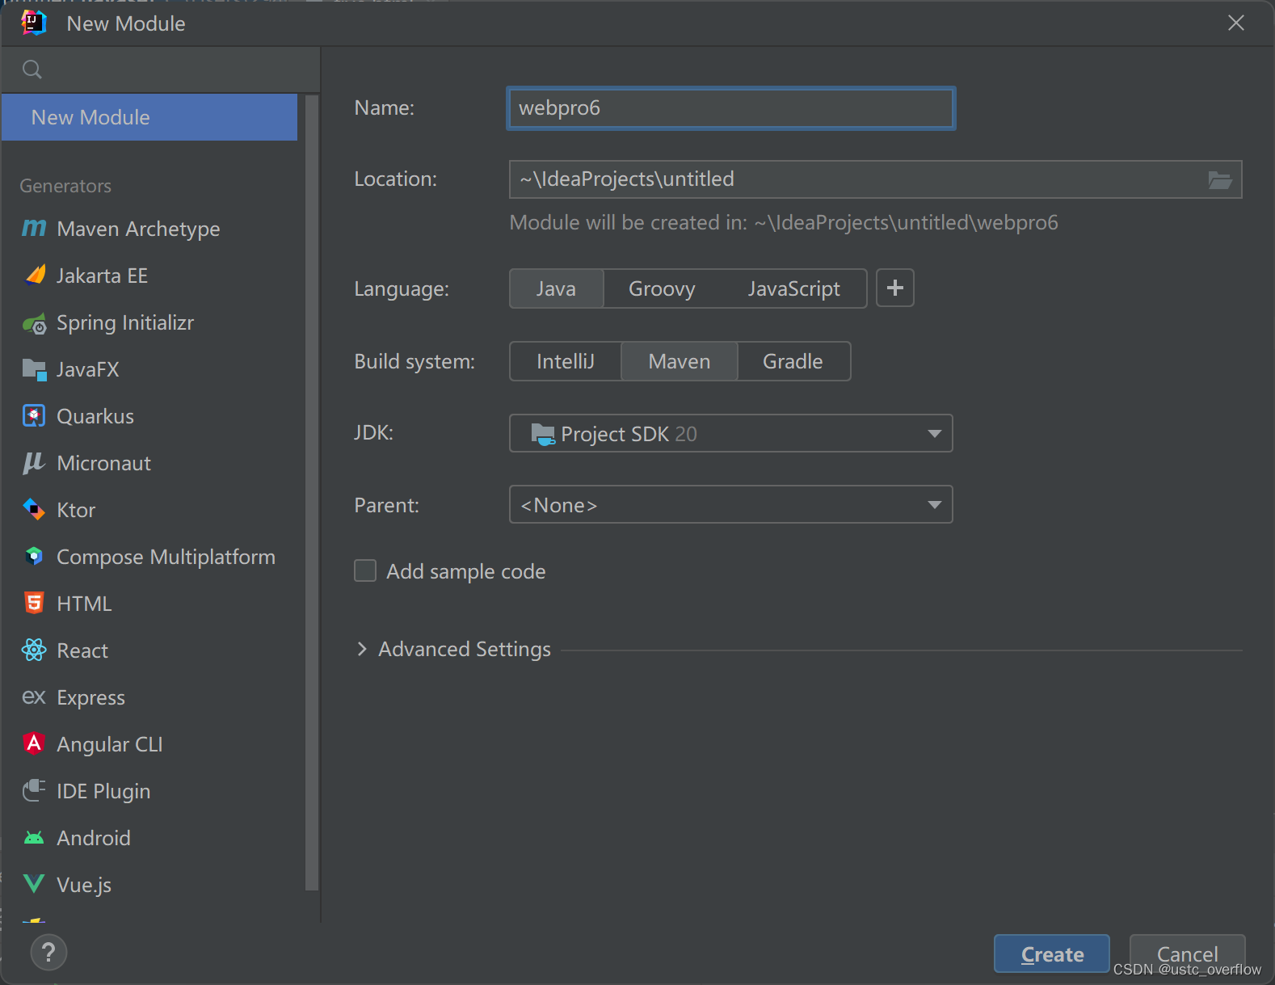The height and width of the screenshot is (985, 1275).
Task: Select Maven Archetype generator
Action: pyautogui.click(x=138, y=229)
